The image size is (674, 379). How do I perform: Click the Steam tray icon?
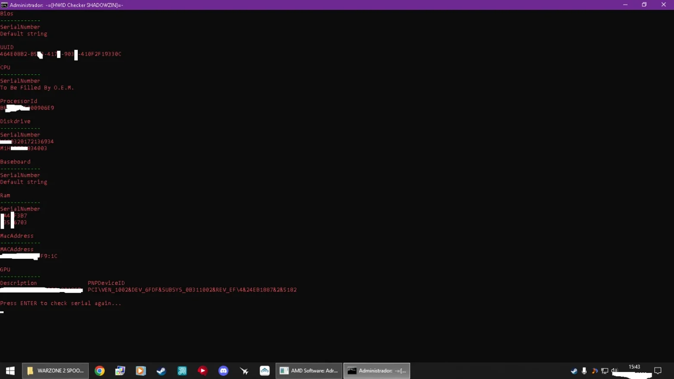click(x=574, y=371)
